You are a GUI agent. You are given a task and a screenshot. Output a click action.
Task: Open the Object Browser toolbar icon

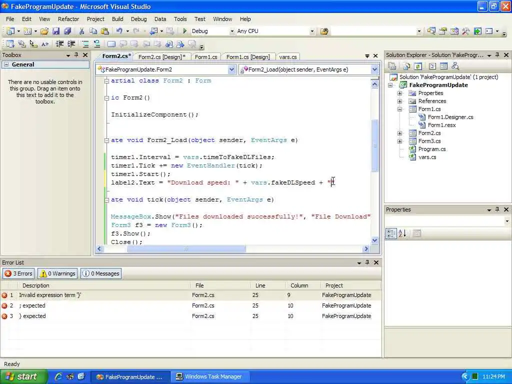[x=454, y=31]
